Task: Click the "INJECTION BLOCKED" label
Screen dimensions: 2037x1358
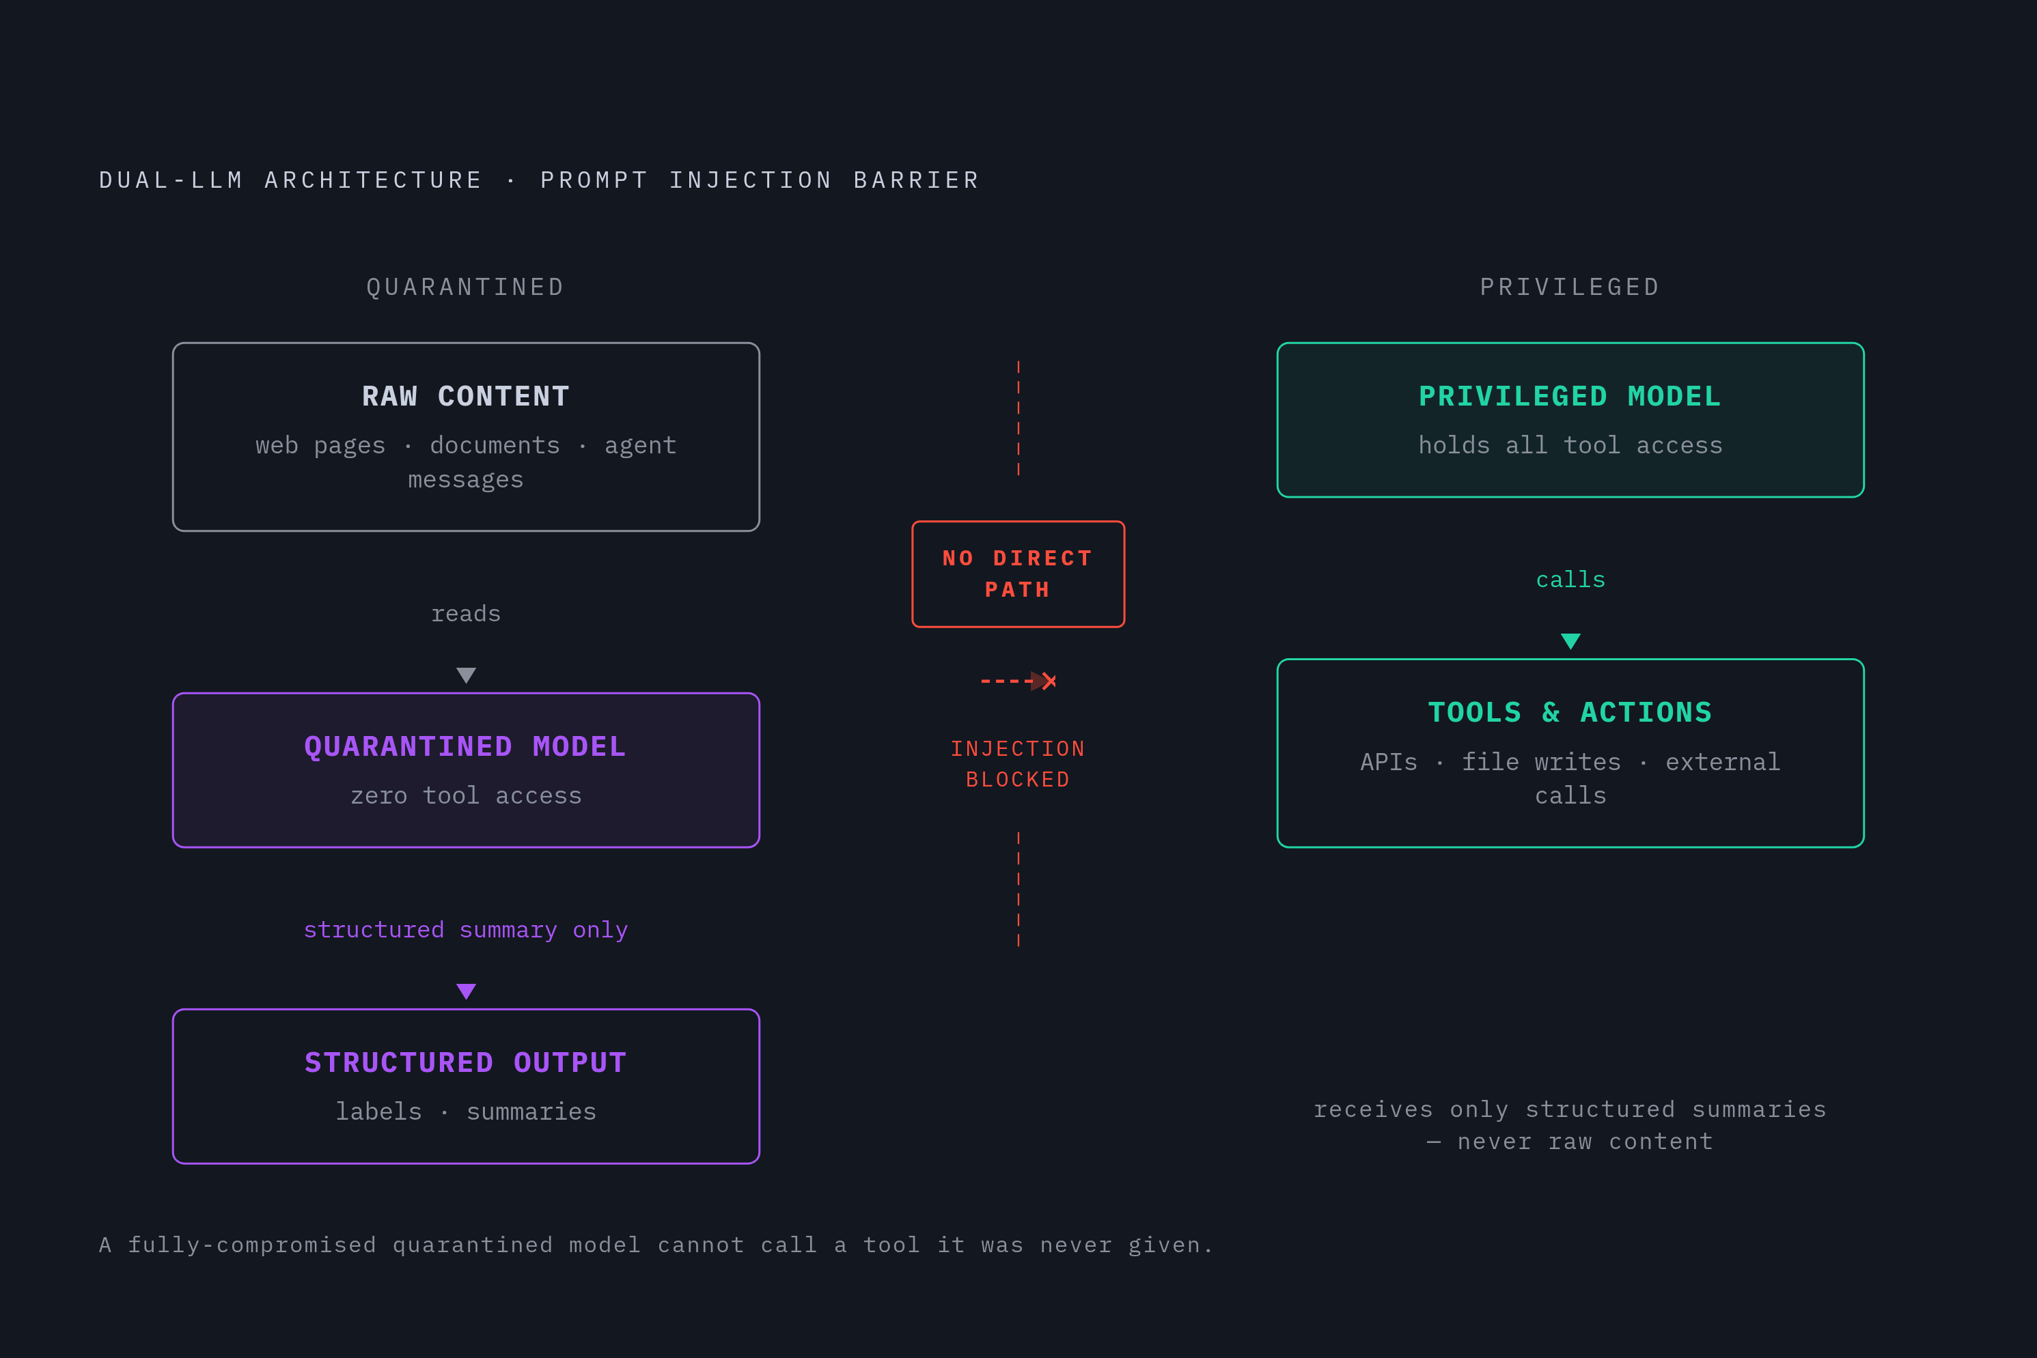Action: [1018, 764]
